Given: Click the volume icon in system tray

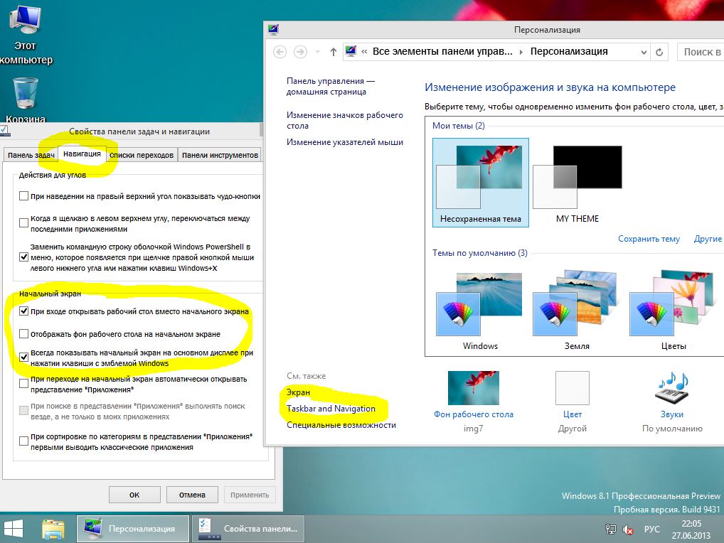Looking at the screenshot, I should pos(628,529).
